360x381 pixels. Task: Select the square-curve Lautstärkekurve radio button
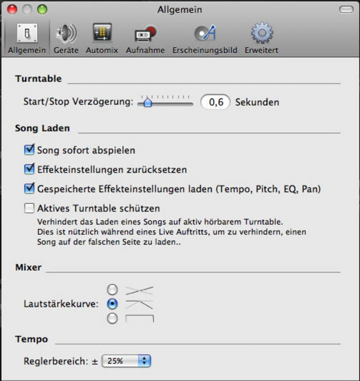point(112,318)
